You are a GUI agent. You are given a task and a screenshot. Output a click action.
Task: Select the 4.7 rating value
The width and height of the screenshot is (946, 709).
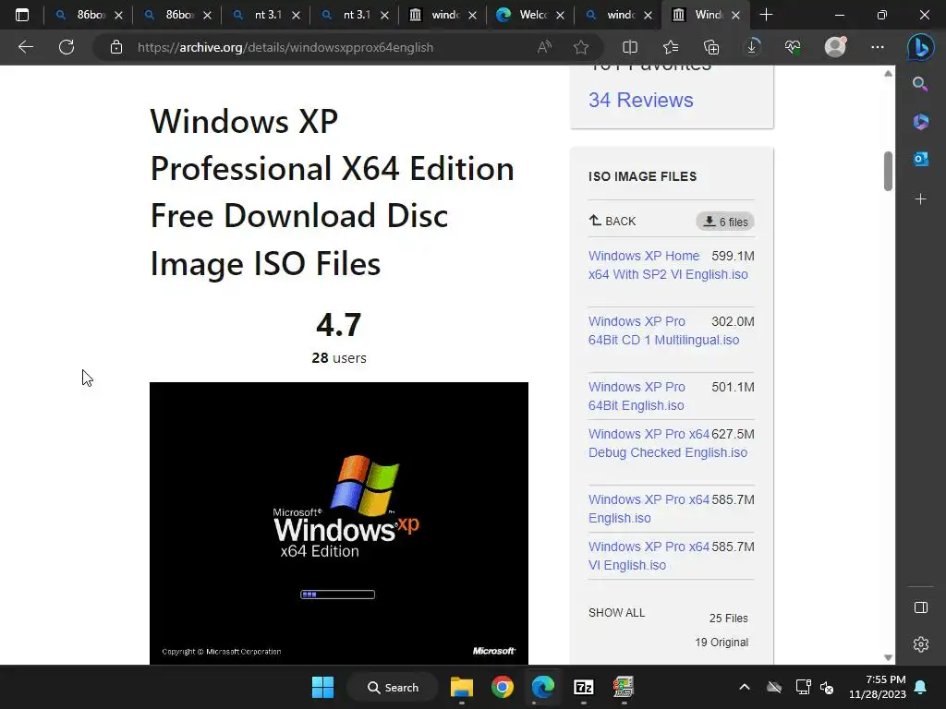pos(338,325)
